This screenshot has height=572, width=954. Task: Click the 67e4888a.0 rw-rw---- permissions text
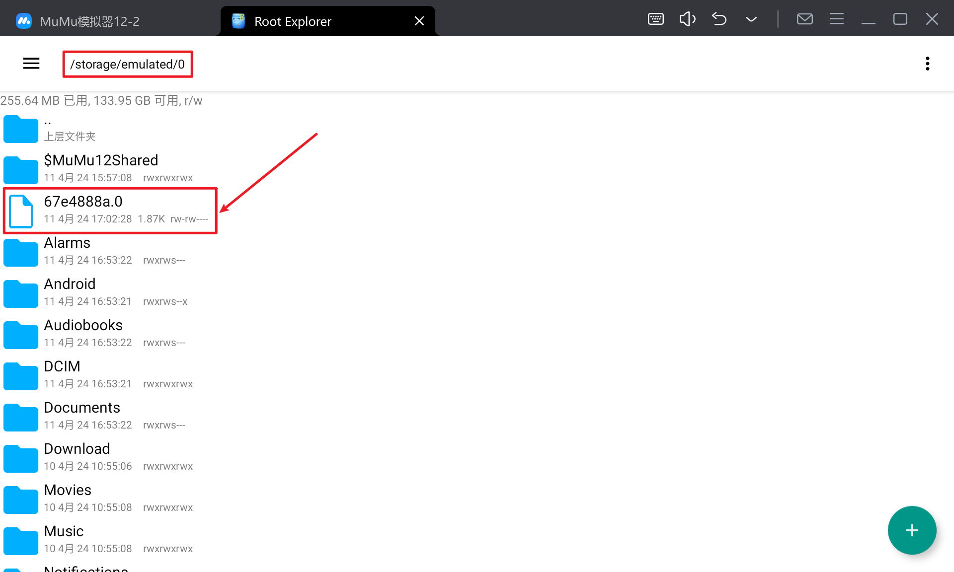point(189,219)
